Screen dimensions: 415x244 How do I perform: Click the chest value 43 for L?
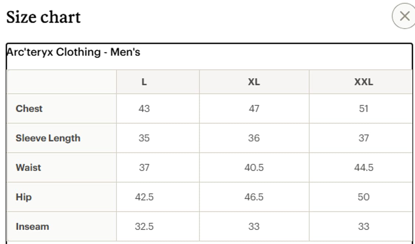144,109
